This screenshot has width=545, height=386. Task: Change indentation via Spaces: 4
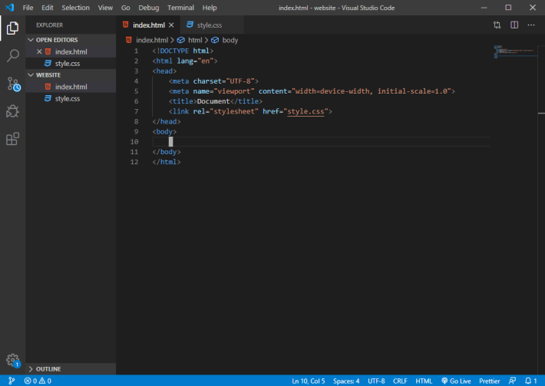[346, 381]
